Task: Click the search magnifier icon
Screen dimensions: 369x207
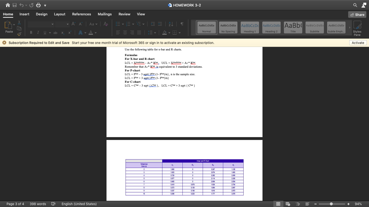Action: pyautogui.click(x=355, y=5)
